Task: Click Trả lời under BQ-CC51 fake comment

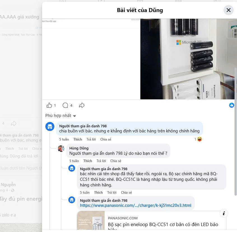Action: [x=112, y=193]
